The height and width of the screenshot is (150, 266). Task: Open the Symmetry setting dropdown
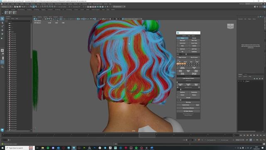(76, 7)
